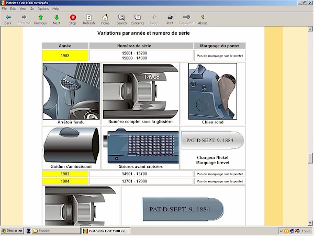
Task: Select Pistolets Colt 1900 taskbar button
Action: click(106, 231)
